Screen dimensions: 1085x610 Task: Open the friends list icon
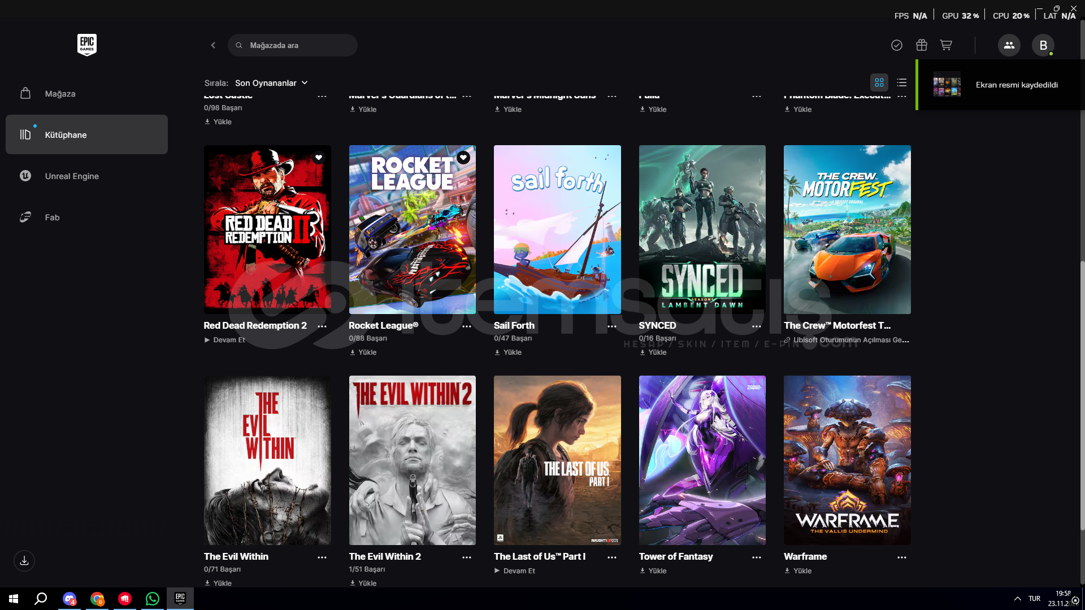click(x=1009, y=45)
